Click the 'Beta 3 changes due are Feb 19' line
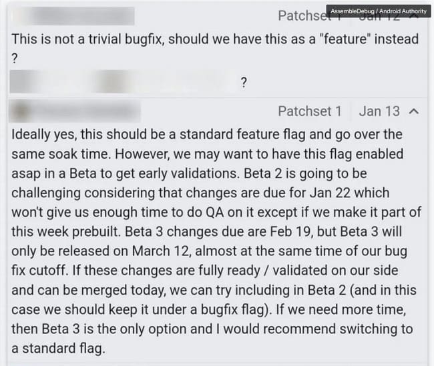This screenshot has height=366, width=434. 206,231
